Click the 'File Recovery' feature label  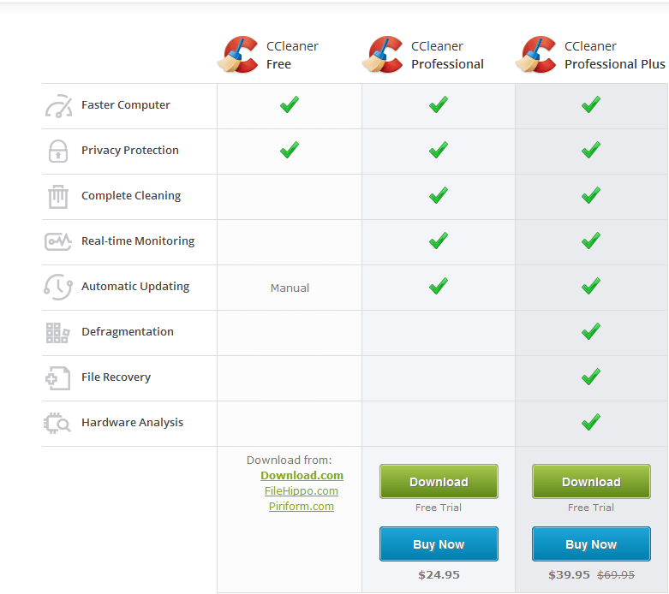pos(116,377)
